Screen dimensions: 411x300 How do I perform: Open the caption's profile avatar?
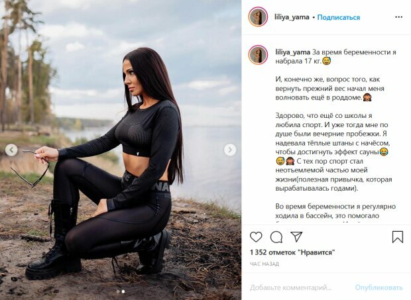click(x=258, y=55)
